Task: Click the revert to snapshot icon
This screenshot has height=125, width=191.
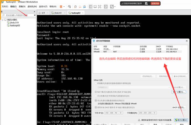Action: pos(80,7)
